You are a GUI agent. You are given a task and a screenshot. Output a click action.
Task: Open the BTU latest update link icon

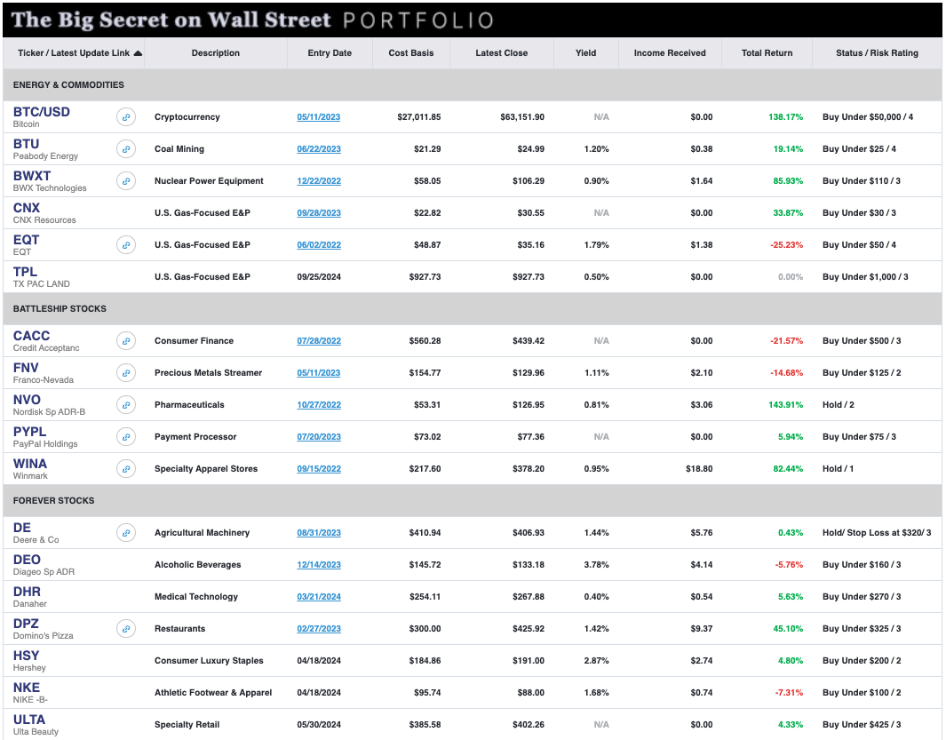point(126,149)
